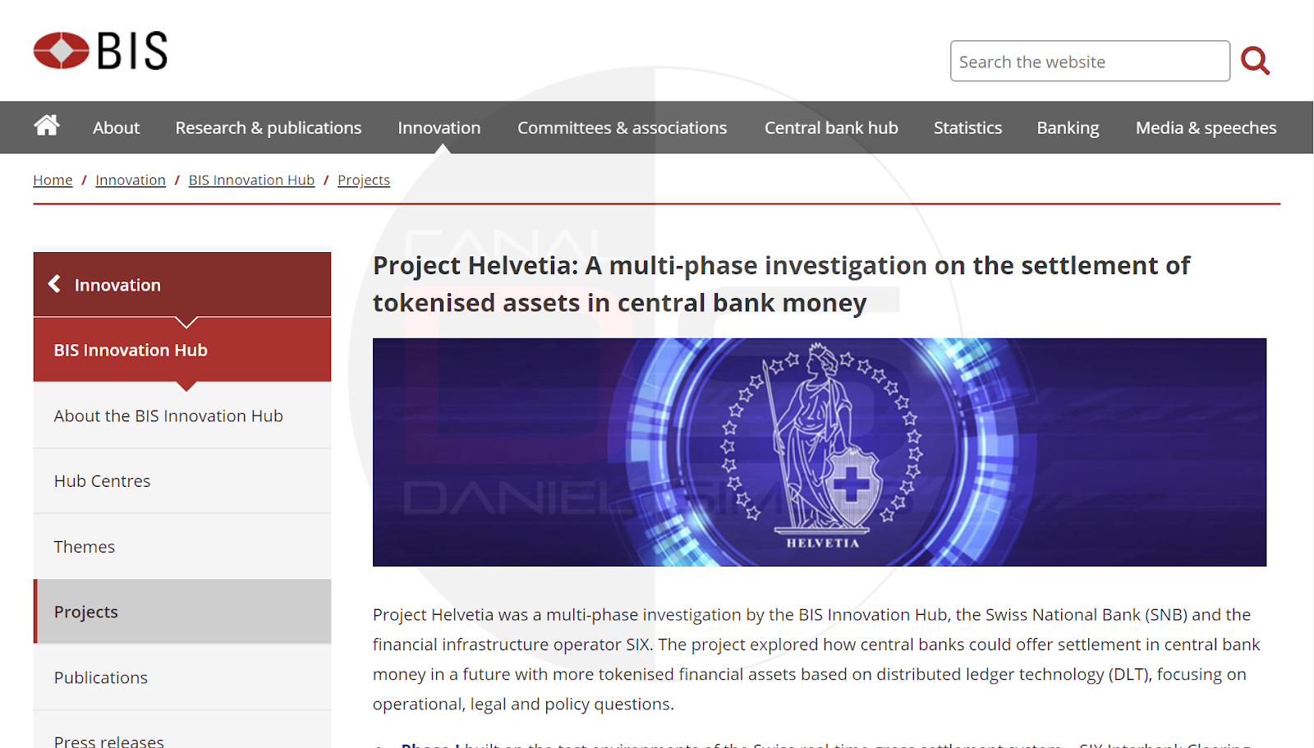1314x748 pixels.
Task: Open the About menu
Action: click(x=116, y=128)
